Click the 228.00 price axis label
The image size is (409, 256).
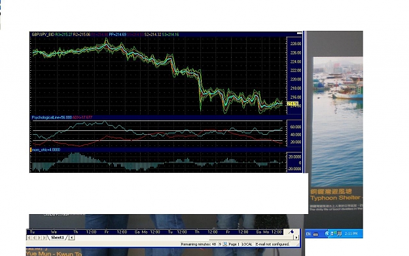296,44
